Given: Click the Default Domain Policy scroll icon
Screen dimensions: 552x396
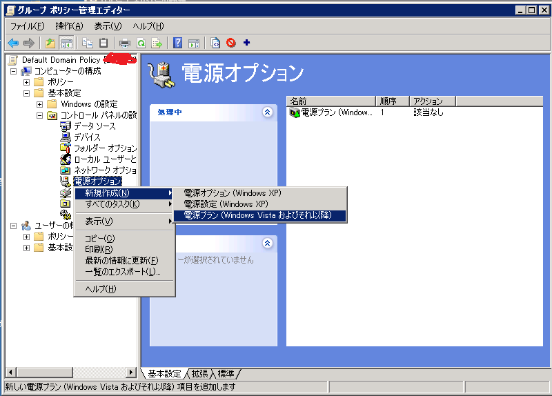Looking at the screenshot, I should pyautogui.click(x=12, y=60).
